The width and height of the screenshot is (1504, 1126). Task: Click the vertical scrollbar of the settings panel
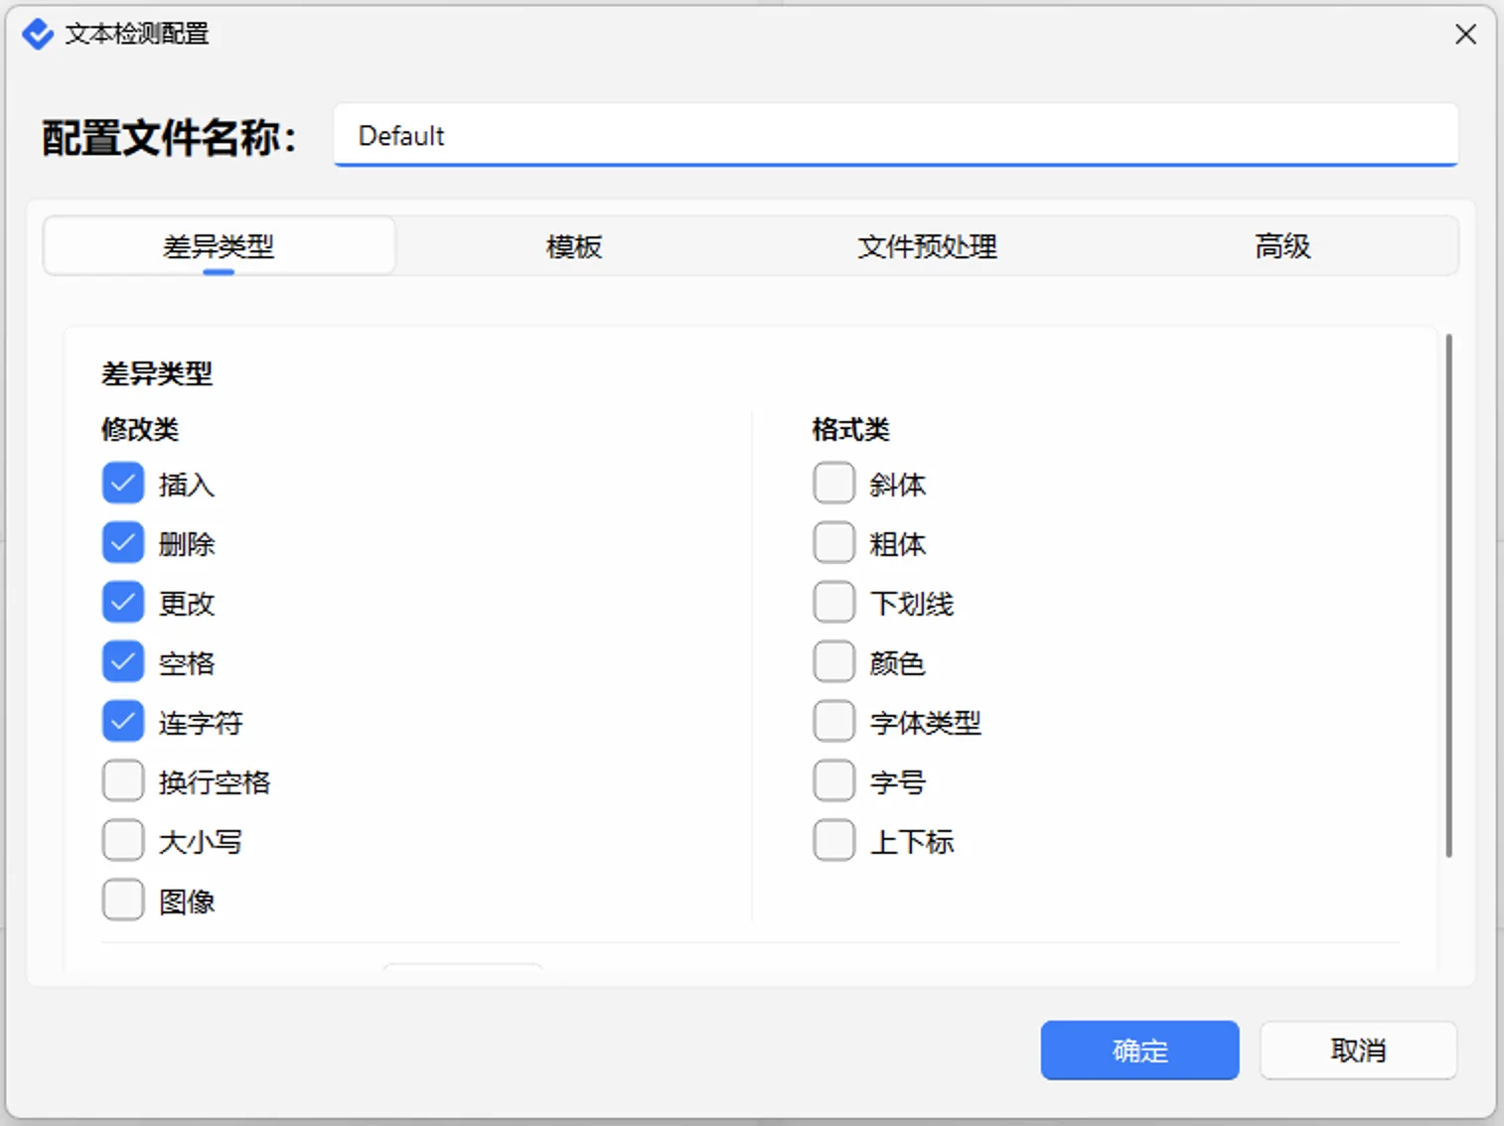(1449, 596)
